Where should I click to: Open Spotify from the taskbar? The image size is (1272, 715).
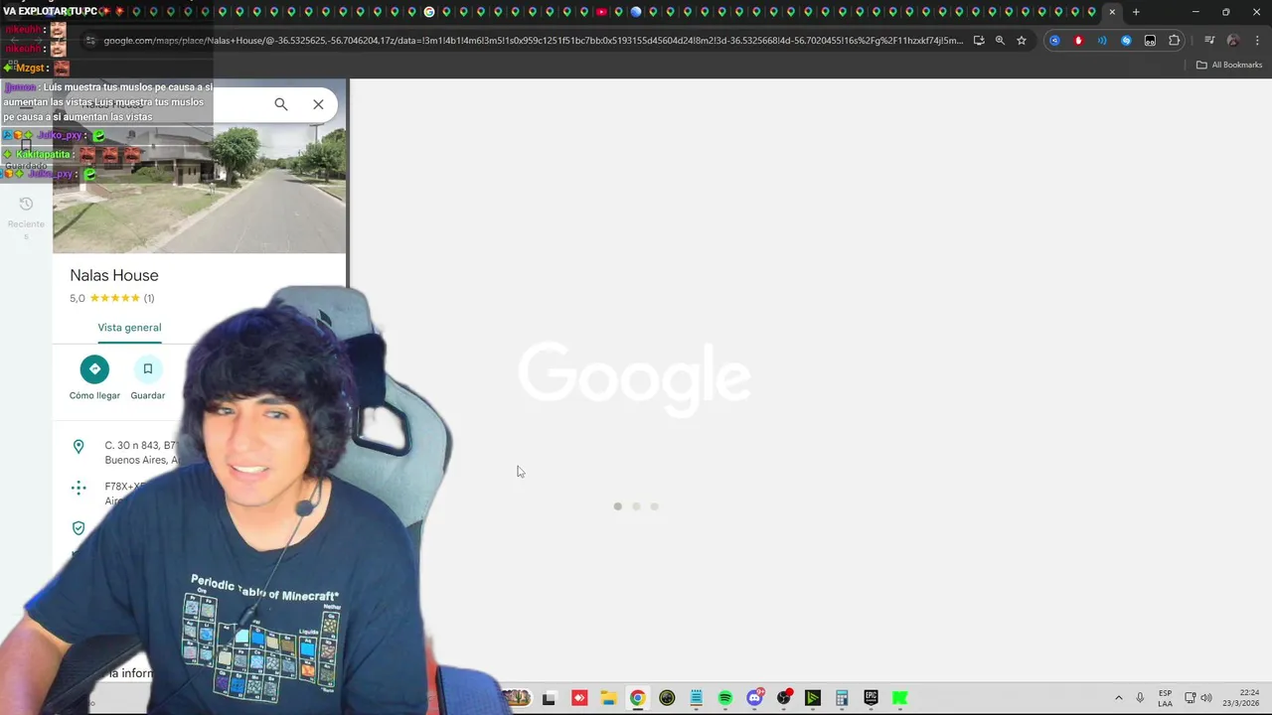tap(725, 698)
